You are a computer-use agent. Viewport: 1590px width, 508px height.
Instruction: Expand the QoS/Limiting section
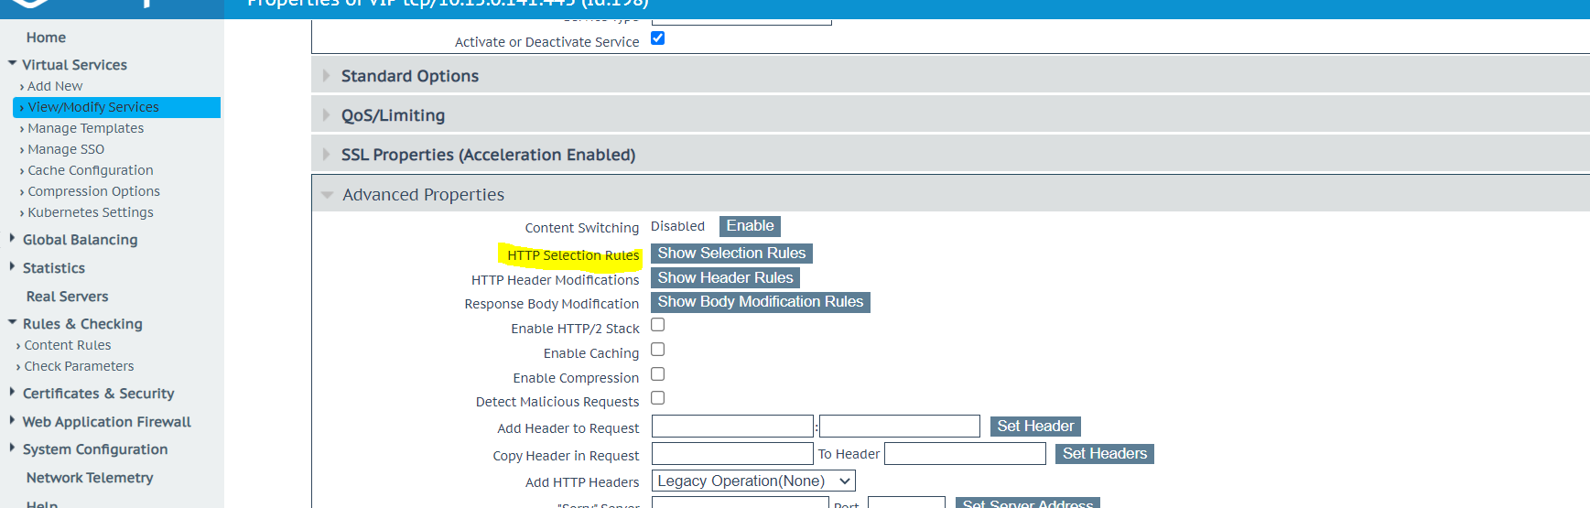[x=393, y=115]
